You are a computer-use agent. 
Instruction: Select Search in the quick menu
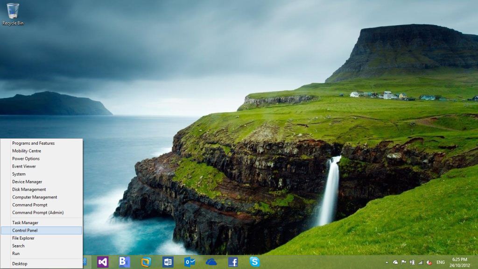click(42, 246)
